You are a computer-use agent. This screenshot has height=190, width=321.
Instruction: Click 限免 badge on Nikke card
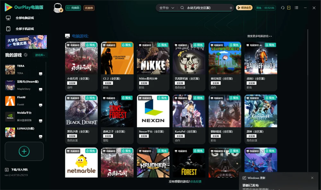pyautogui.click(x=162, y=45)
